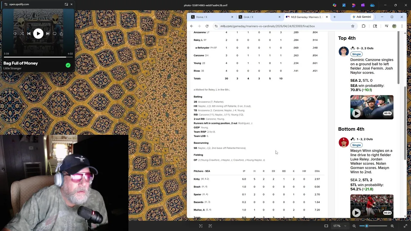Click the gameday side panel scrollbar
This screenshot has width=411, height=231.
(399, 58)
